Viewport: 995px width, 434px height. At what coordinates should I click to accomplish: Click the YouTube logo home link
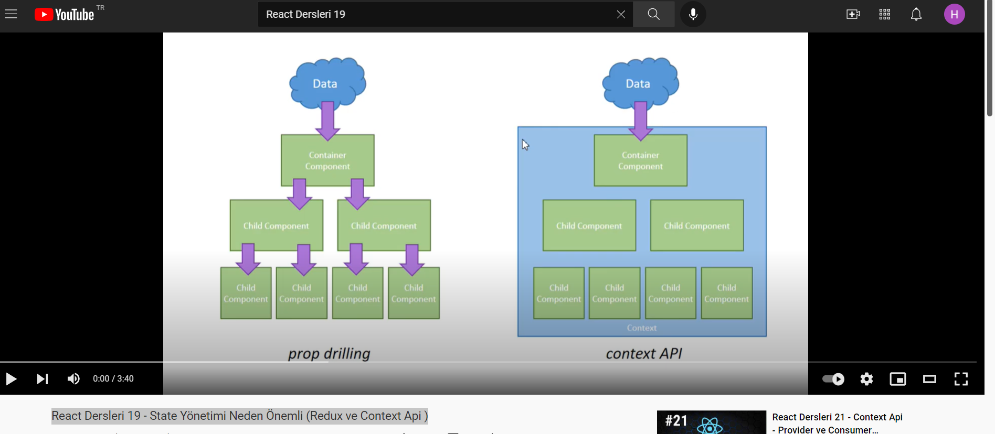(65, 14)
